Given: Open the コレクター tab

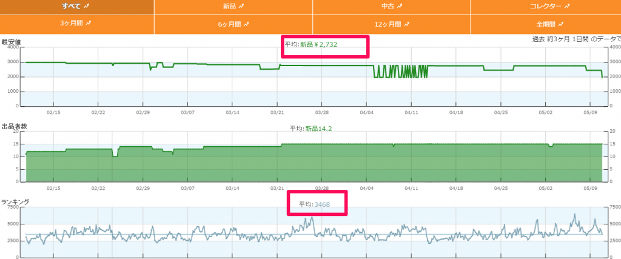Looking at the screenshot, I should click(x=544, y=6).
